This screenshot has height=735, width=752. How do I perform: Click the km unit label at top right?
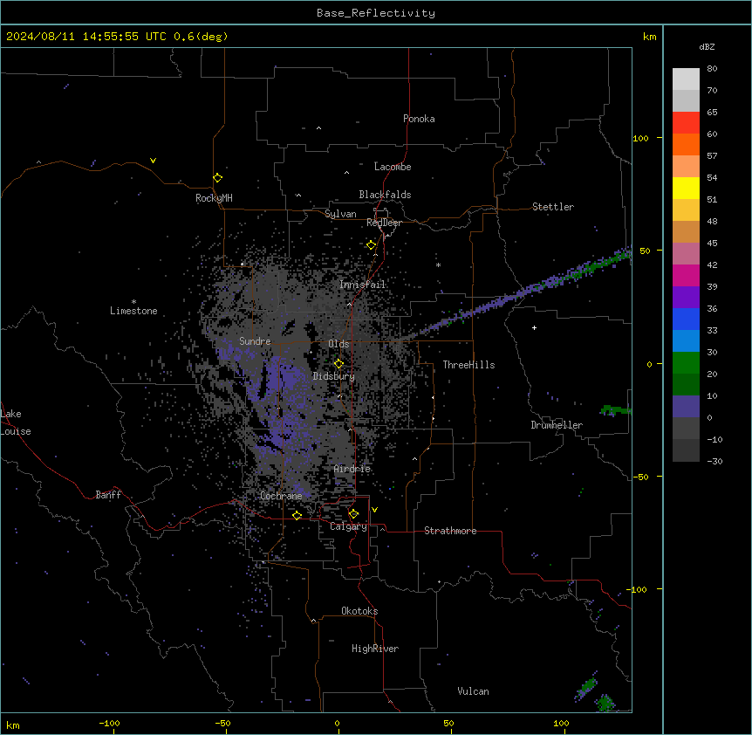tap(649, 37)
